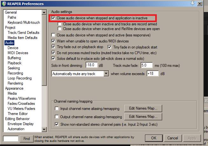Open the Seeking preferences page

[x=14, y=68]
